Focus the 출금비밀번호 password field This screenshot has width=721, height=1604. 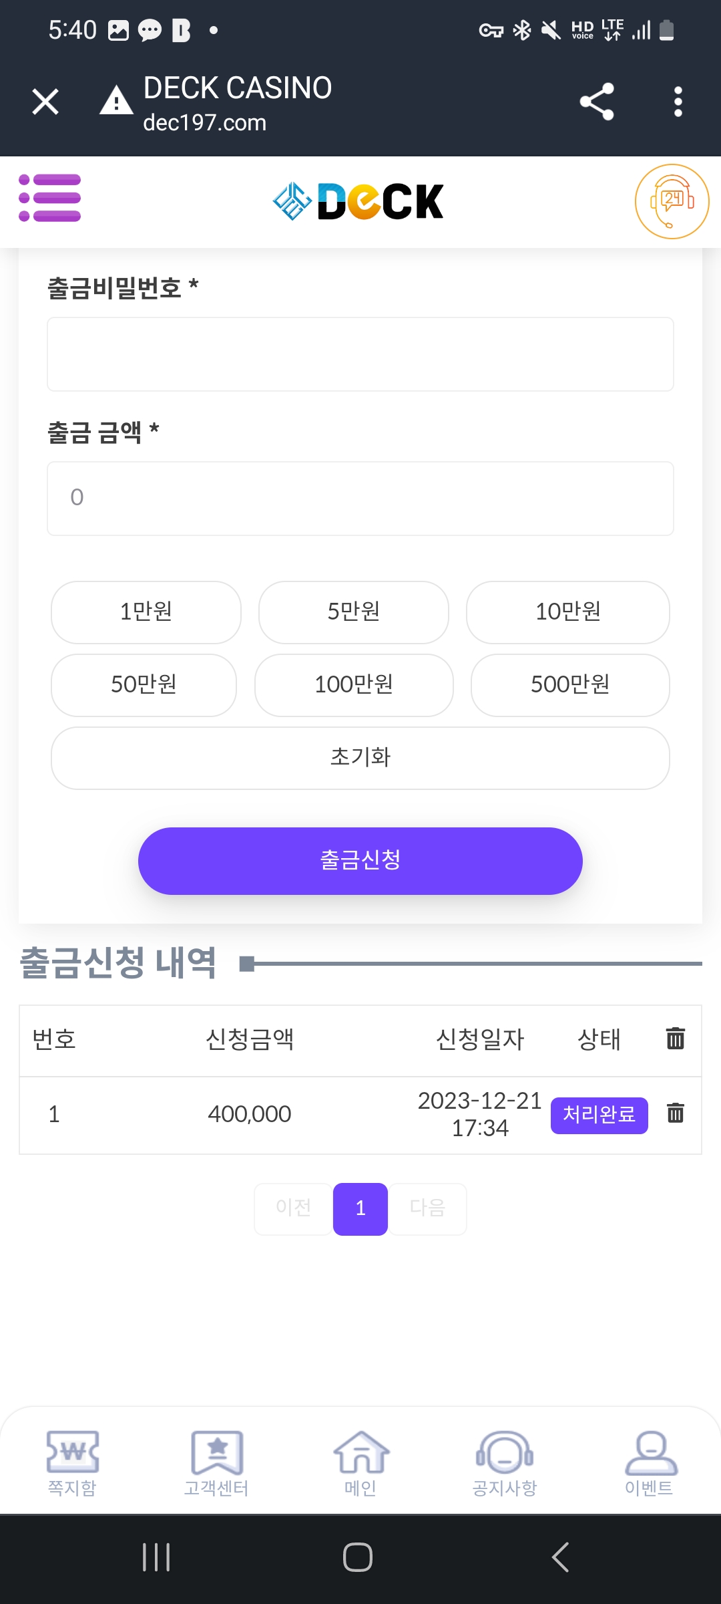coord(360,354)
